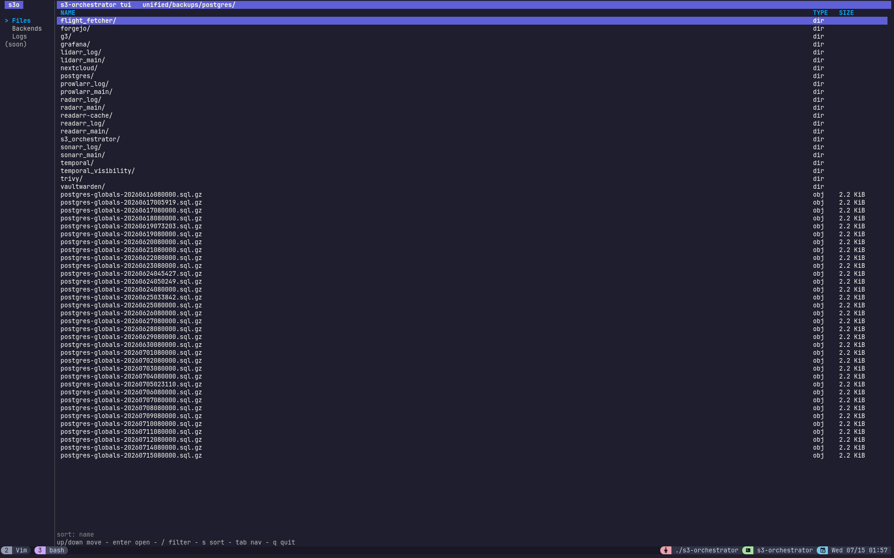Click the 'dir' type of vaultwarden/ row

[818, 186]
